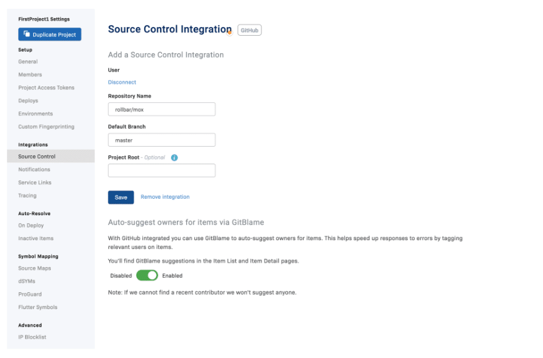Click the Repository Name input field
Image resolution: width=543 pixels, height=358 pixels.
161,110
